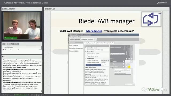Open the Connection Management tab dropdown arrow

(x=112, y=43)
